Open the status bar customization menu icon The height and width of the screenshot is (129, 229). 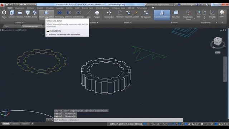[x=227, y=124]
